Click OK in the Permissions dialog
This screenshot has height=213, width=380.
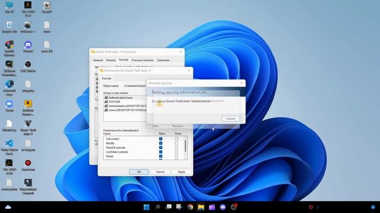[x=139, y=172]
